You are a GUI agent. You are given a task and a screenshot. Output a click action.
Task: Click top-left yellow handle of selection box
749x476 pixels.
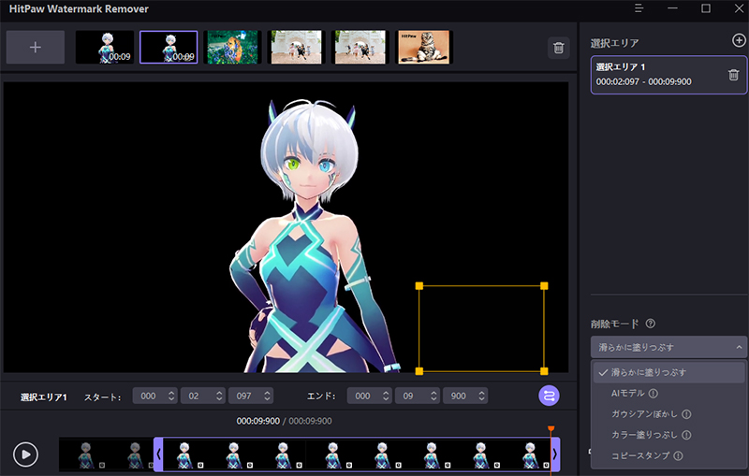click(419, 286)
